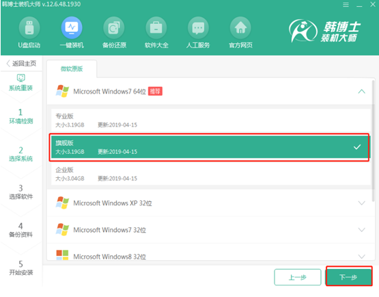Expand the Microsoft Windows7 32位 section
This screenshot has width=379, height=297.
362,230
